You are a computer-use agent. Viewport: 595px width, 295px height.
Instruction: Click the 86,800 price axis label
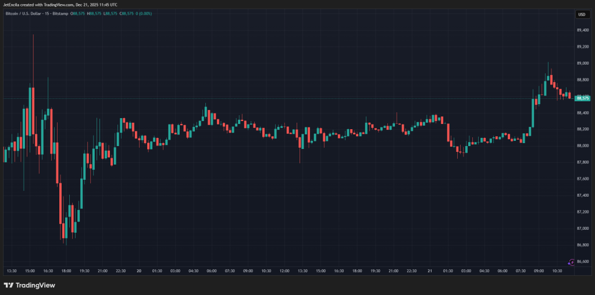coord(582,245)
